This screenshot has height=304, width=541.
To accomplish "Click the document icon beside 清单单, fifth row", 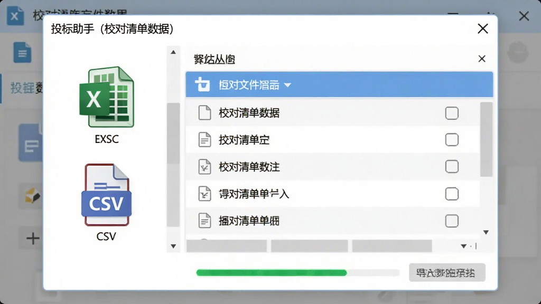I will tap(204, 221).
